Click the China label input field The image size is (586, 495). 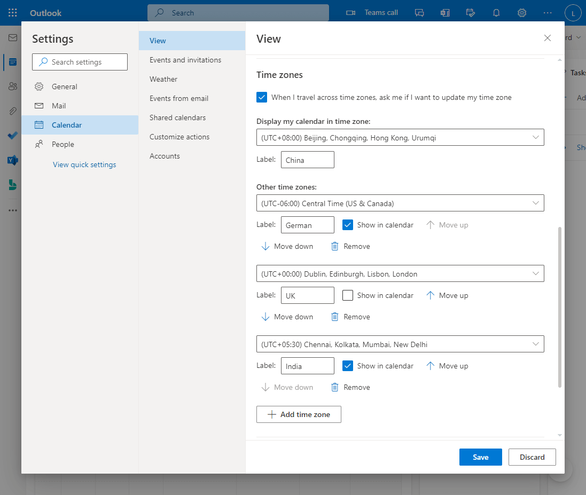[x=307, y=160]
